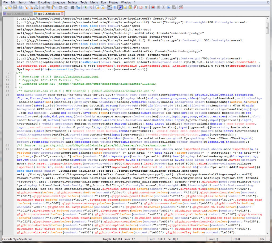Close the active tab with the red X
This screenshot has height=243, width=272.
coord(62,14)
